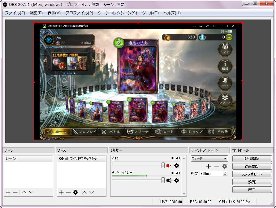This screenshot has height=208, width=276.
Task: Open desktop audio mixer settings gear
Action: (177, 180)
